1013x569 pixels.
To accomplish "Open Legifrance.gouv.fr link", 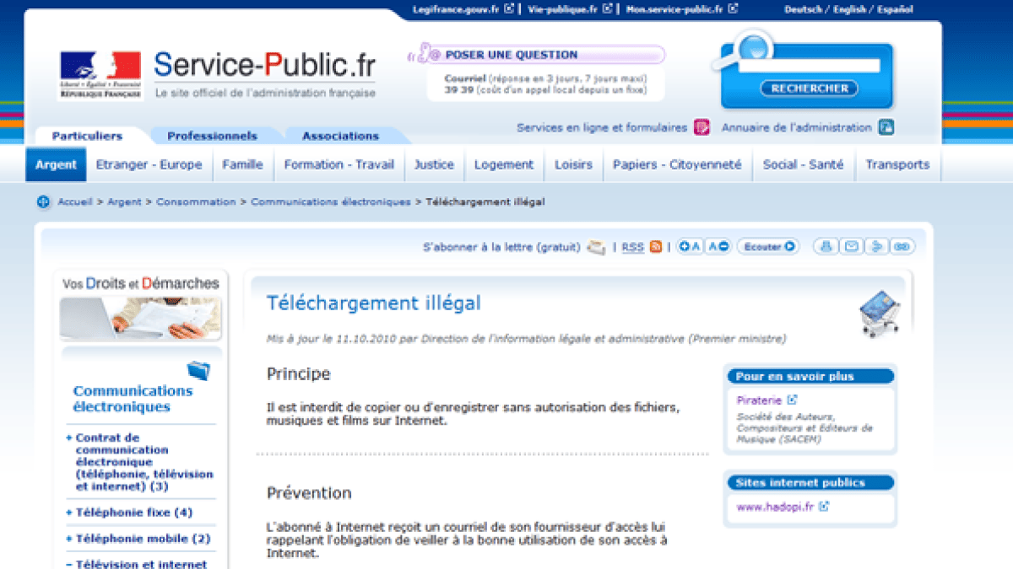I will tap(458, 9).
